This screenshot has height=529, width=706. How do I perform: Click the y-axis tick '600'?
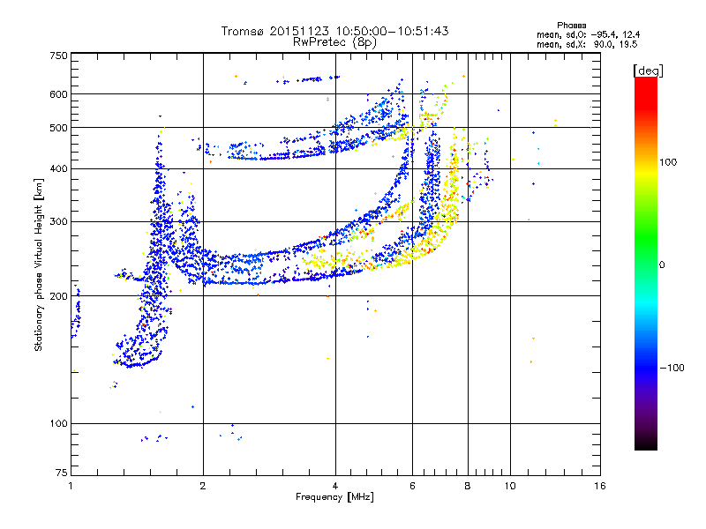[x=58, y=94]
